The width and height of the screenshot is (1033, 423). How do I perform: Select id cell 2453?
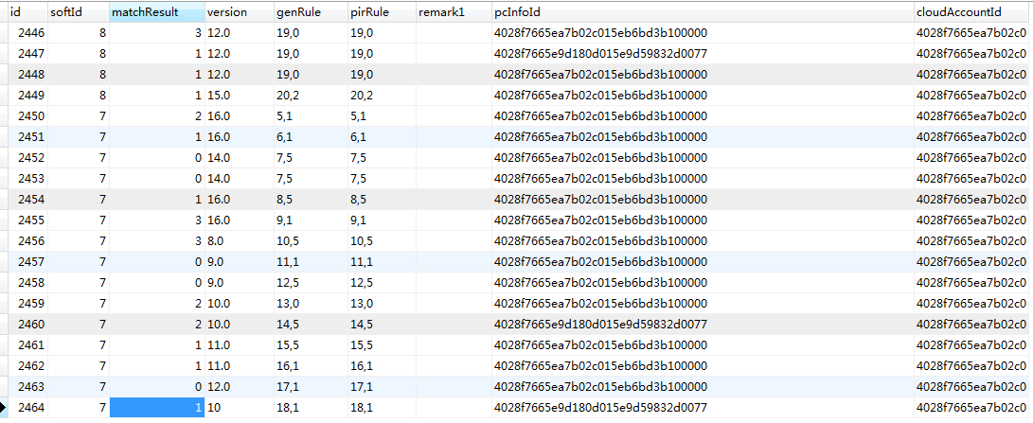(27, 179)
